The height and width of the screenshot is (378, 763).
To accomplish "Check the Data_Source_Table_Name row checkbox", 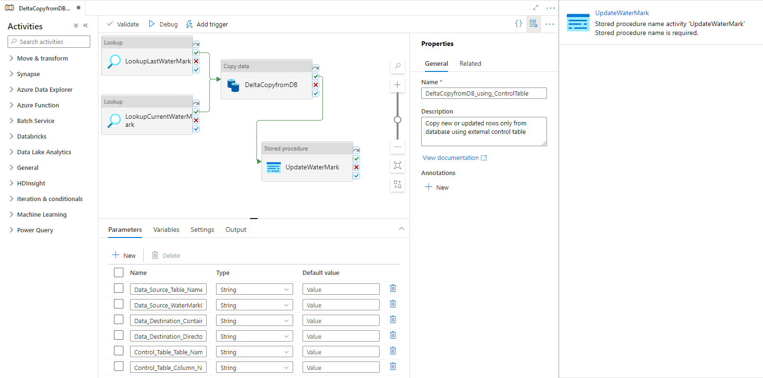I will [119, 288].
